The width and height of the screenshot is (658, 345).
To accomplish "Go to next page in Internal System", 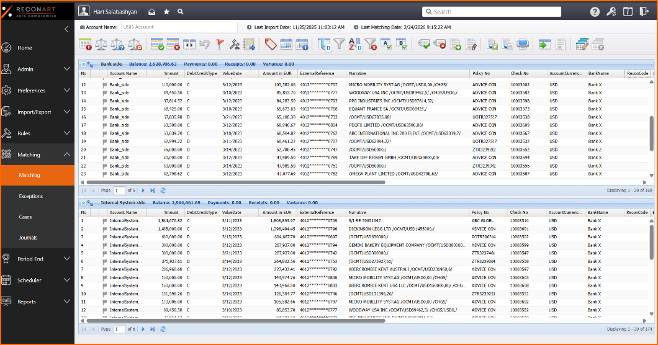I will [143, 329].
